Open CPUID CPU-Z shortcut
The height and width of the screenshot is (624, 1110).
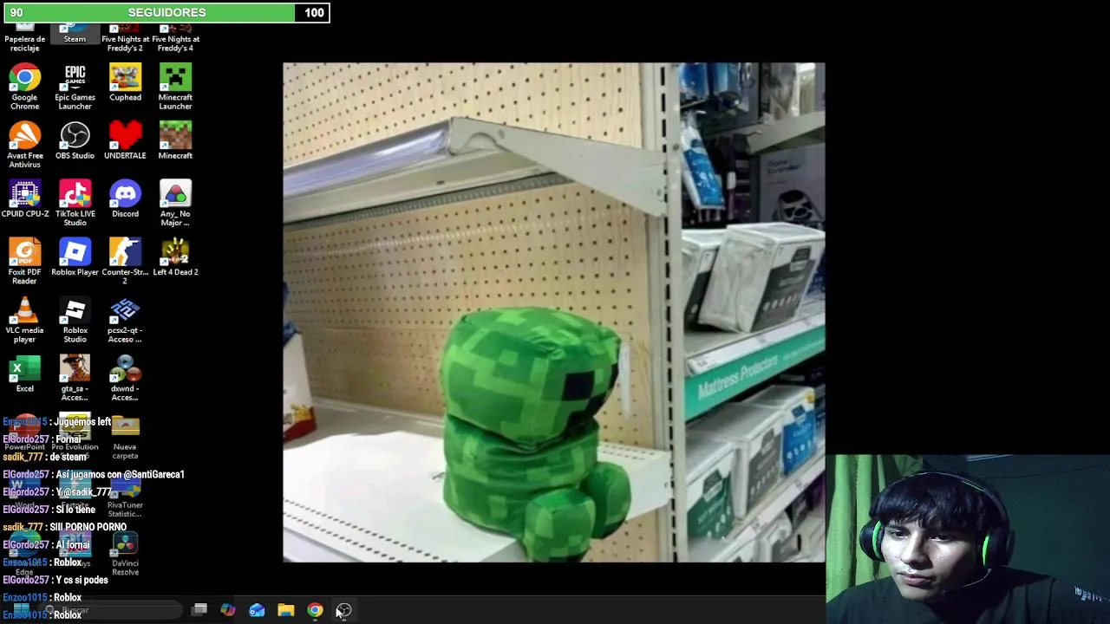[x=24, y=198]
